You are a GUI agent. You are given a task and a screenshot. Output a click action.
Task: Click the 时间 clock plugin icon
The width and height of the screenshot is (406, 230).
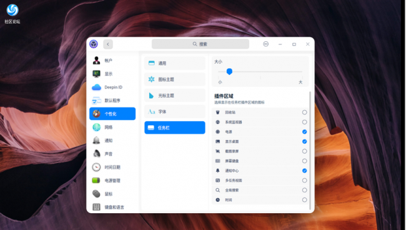tap(218, 200)
